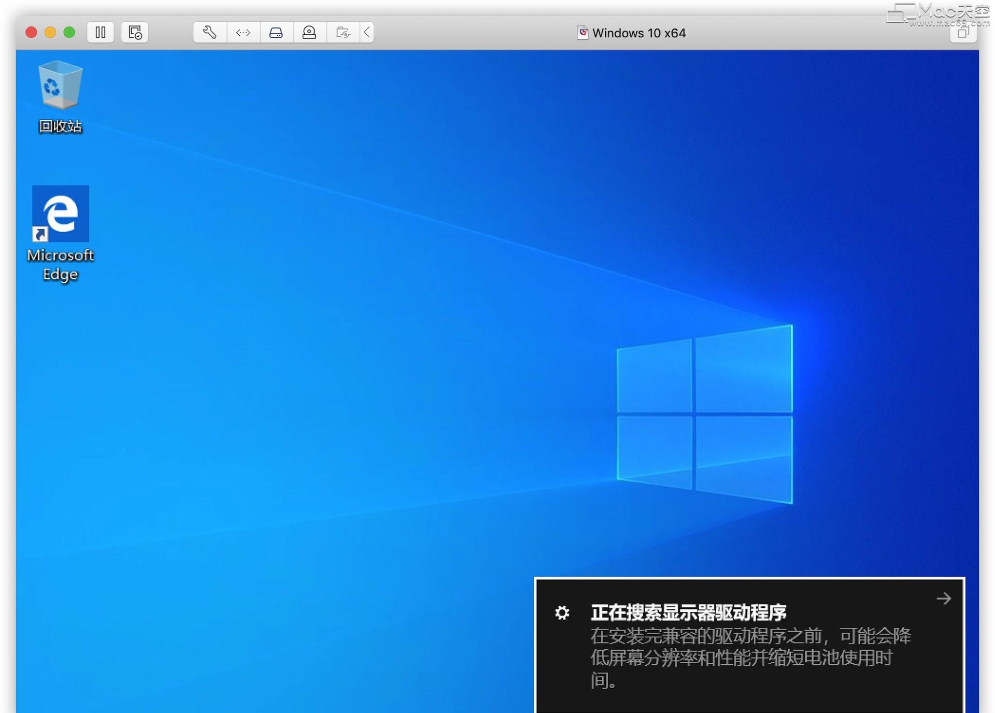Open virtual machine settings wrench
Viewport: 995px width, 713px height.
(210, 33)
